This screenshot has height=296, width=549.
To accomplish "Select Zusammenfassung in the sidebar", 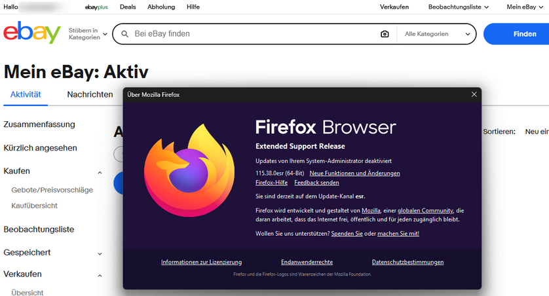I will 39,124.
